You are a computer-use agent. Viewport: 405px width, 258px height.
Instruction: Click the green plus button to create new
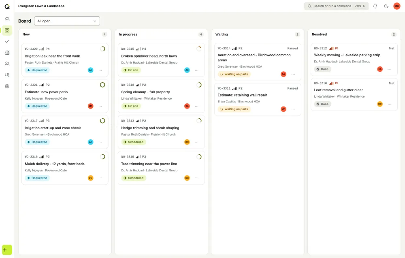tap(7, 250)
